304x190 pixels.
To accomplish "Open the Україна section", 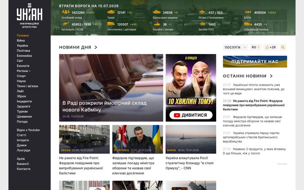I will point(22,46).
